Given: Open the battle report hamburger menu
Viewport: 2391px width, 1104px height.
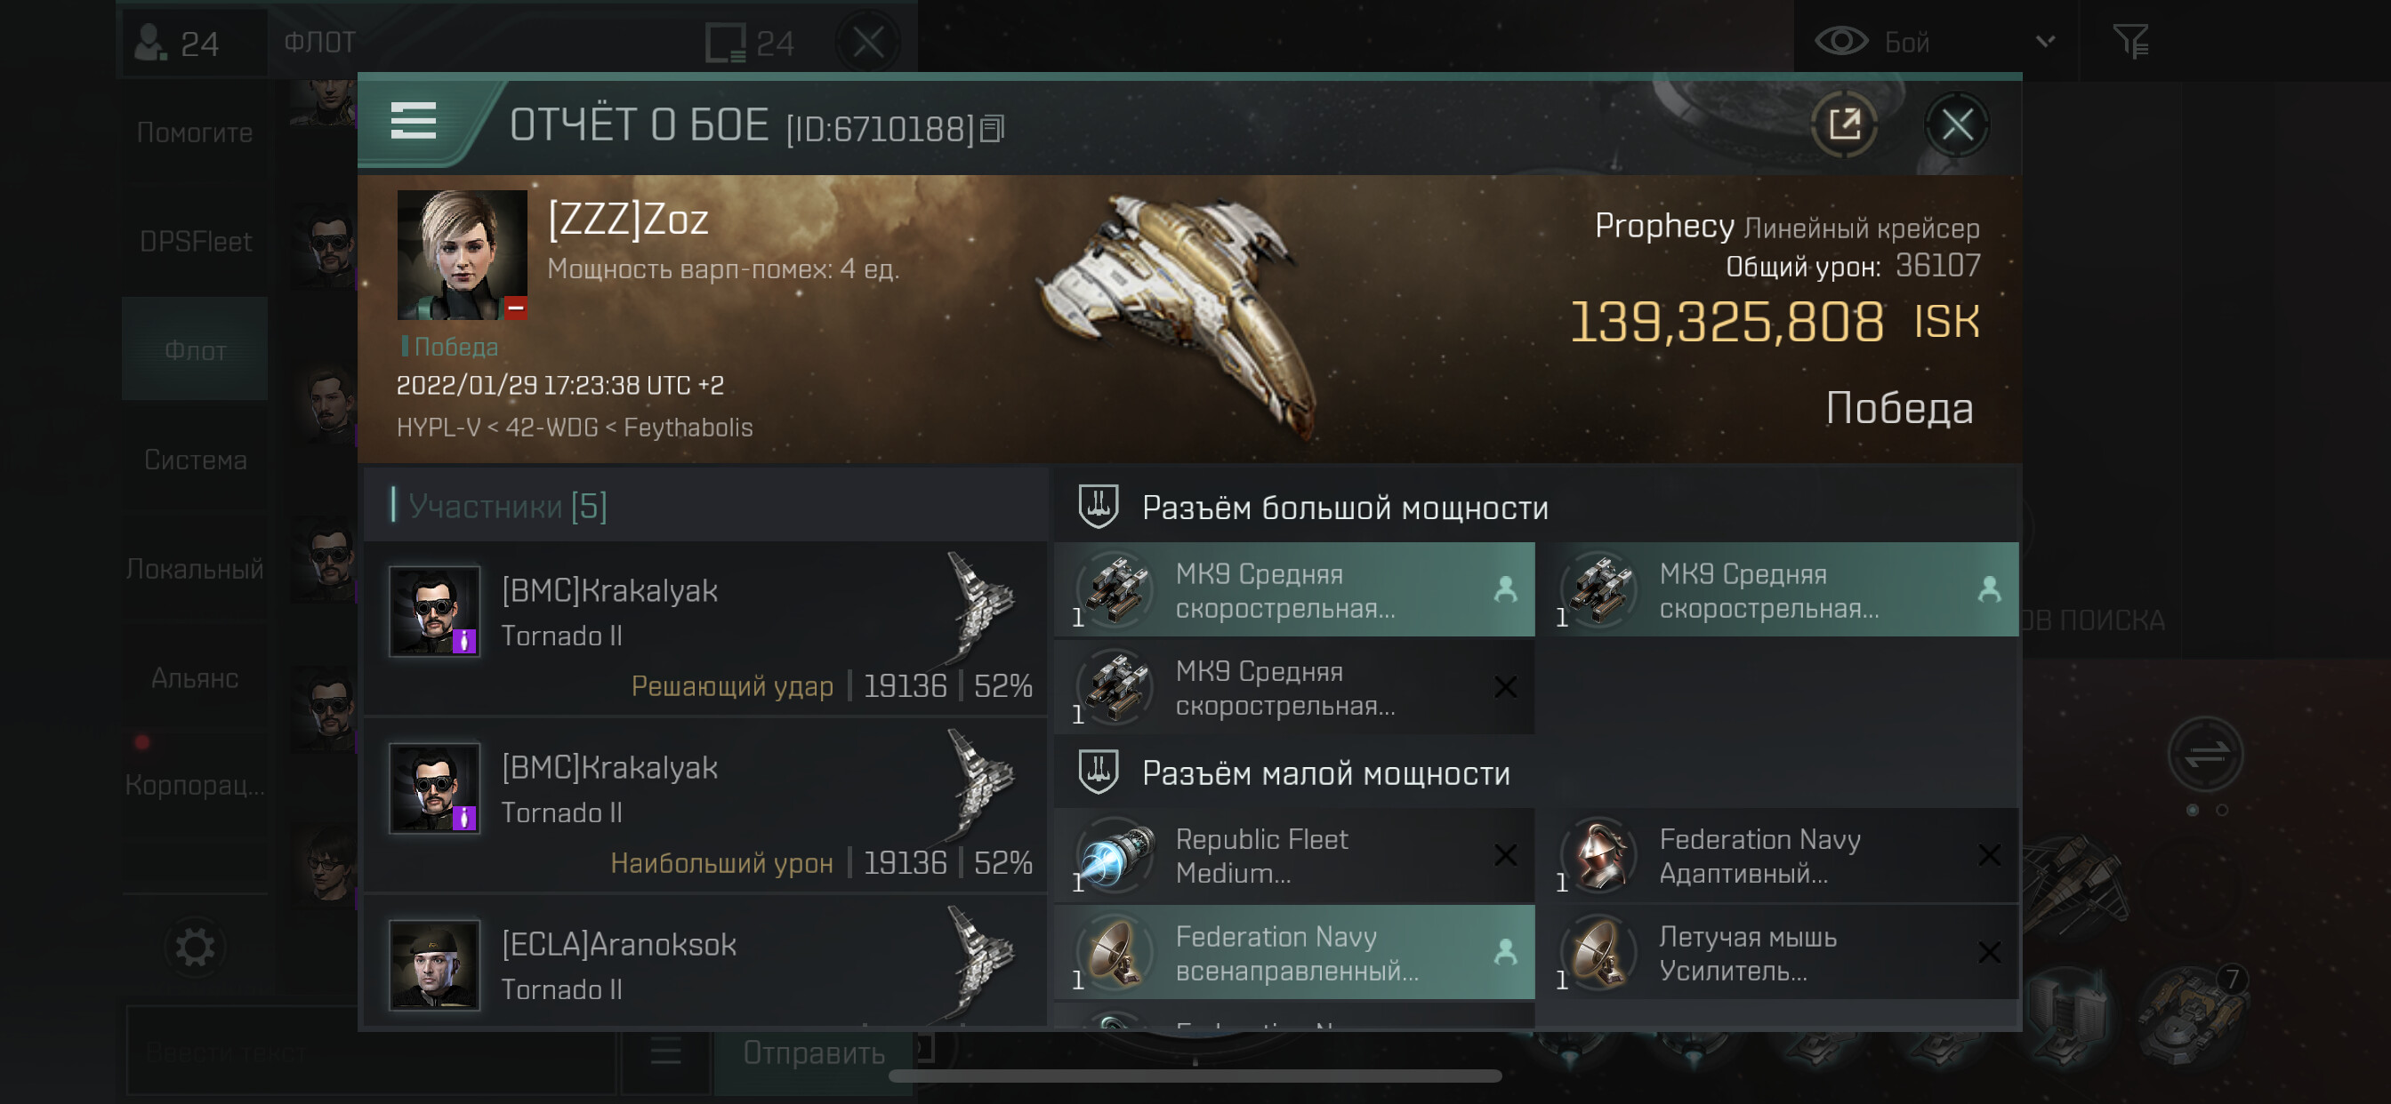Looking at the screenshot, I should coord(413,122).
